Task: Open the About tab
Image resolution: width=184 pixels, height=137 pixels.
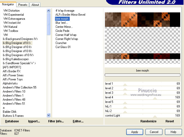Action: pyautogui.click(x=35, y=5)
